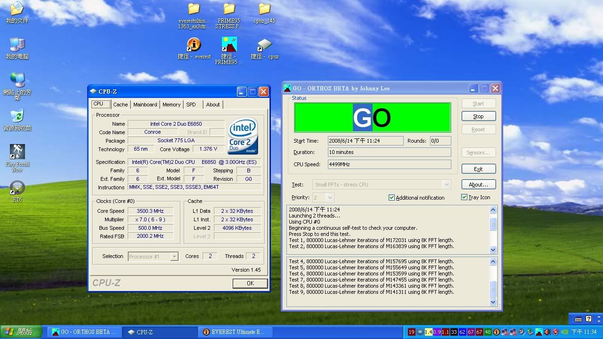Screen dimensions: 603x339
Task: Select EVEREST Ultimate taskbar button
Action: 236,332
